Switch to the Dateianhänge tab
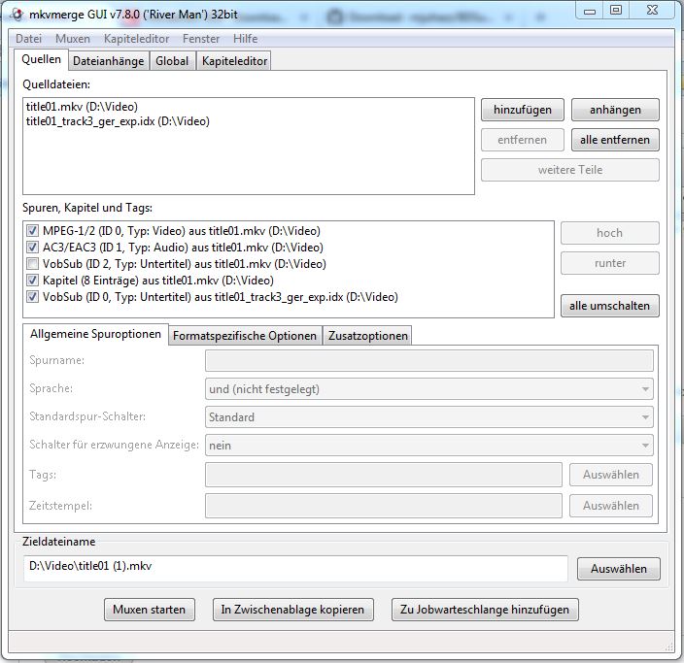Viewport: 684px width, 663px height. [108, 61]
